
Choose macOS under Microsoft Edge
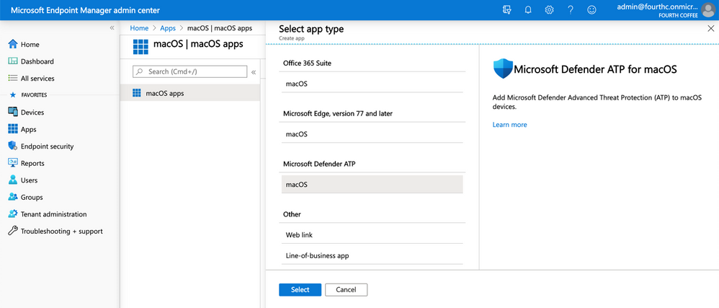tap(372, 134)
